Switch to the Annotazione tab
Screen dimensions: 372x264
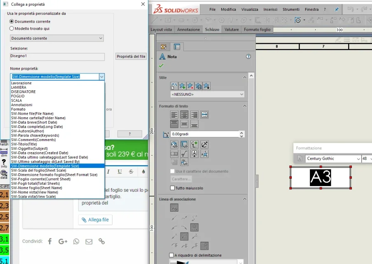pos(188,29)
